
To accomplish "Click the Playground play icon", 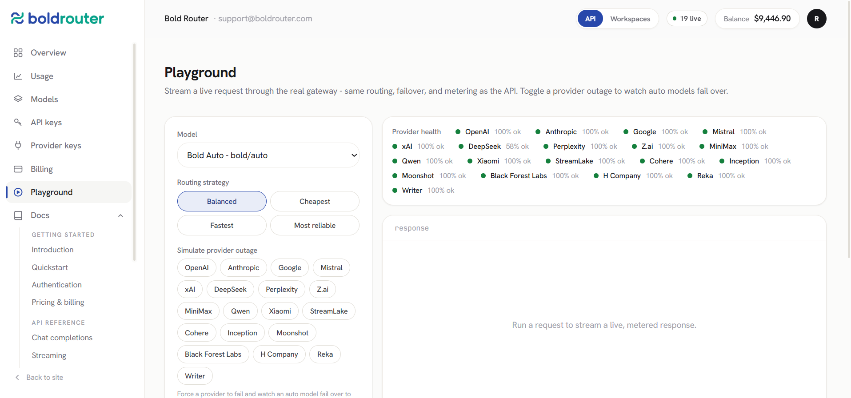I will point(18,192).
